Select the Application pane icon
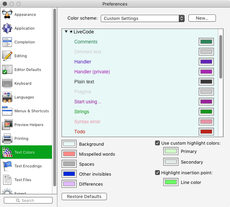The image size is (230, 207). 7,28
